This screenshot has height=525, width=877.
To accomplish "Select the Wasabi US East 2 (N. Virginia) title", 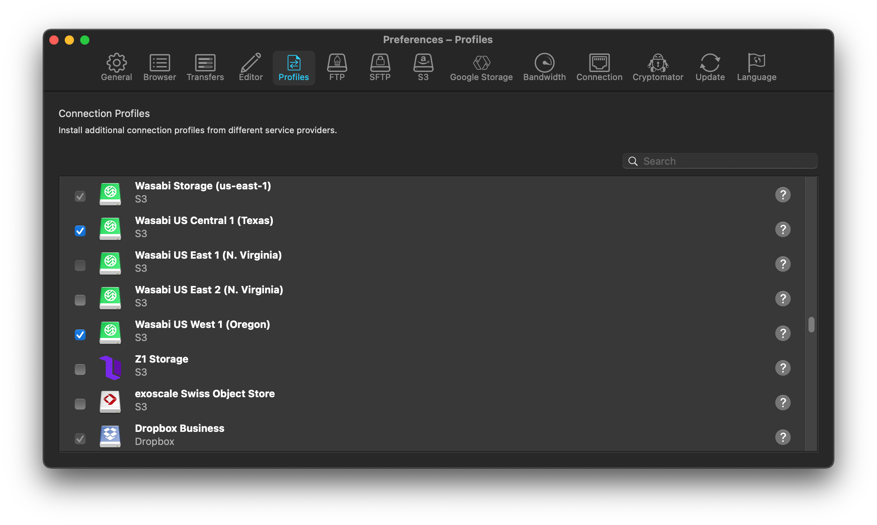I will (x=209, y=290).
